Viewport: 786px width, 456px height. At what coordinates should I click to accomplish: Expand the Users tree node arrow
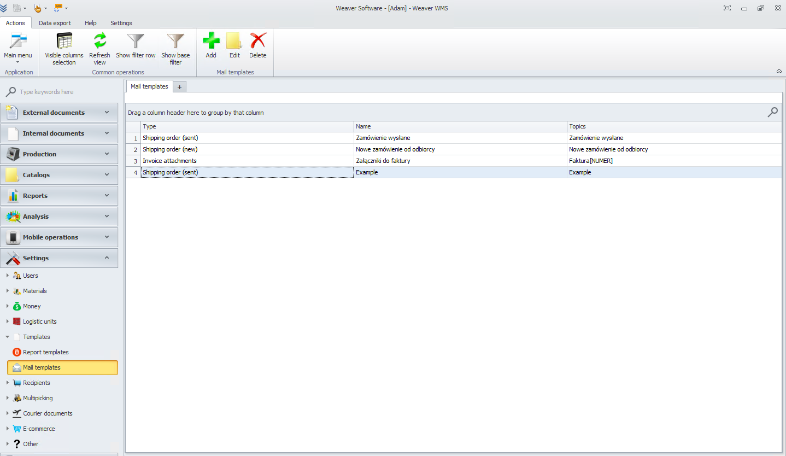click(x=7, y=276)
